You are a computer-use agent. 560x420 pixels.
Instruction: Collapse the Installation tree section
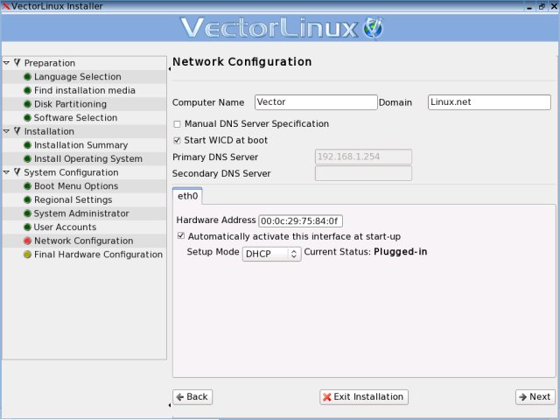[x=6, y=131]
